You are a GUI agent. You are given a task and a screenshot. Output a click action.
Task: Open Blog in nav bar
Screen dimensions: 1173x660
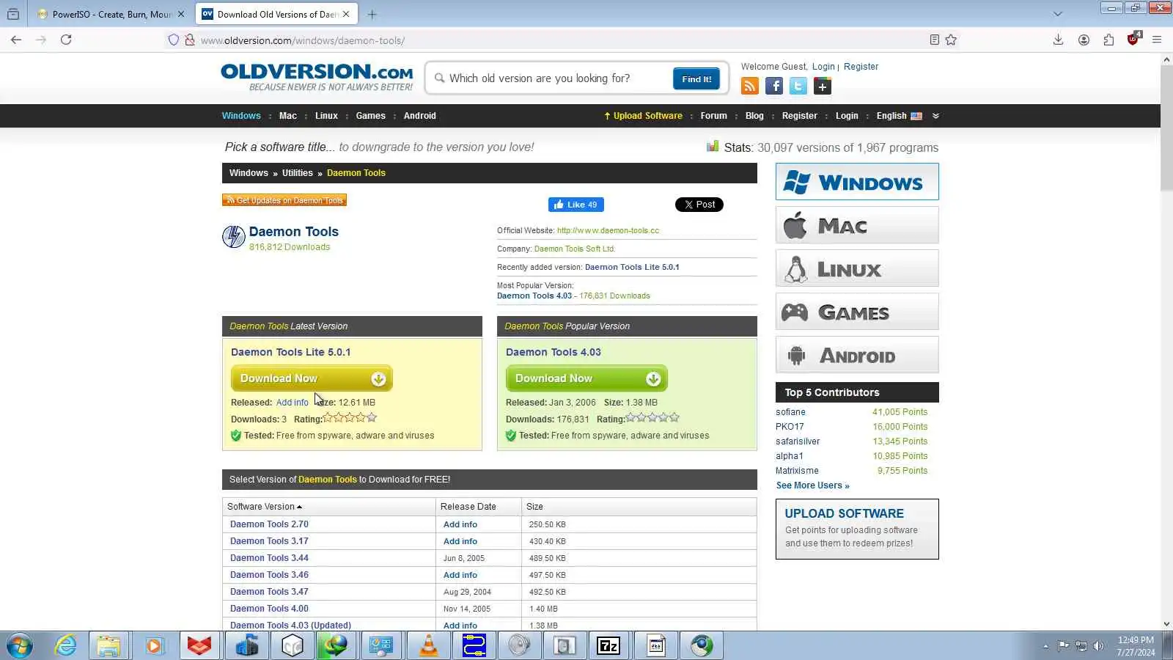[754, 116]
